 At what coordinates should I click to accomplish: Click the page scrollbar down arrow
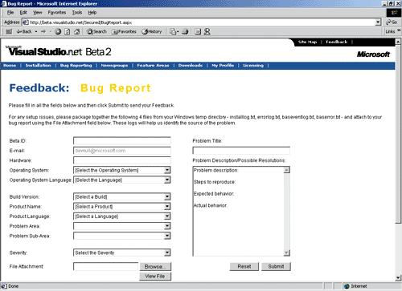(398, 278)
